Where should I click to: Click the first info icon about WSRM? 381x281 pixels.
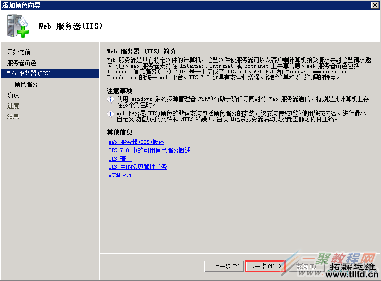click(x=110, y=99)
